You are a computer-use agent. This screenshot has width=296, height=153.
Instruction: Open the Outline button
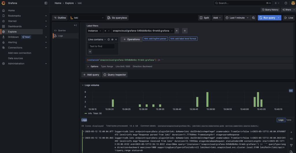(60, 18)
